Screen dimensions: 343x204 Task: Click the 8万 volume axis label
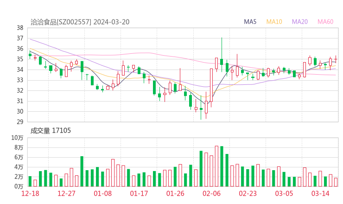pyautogui.click(x=19, y=148)
